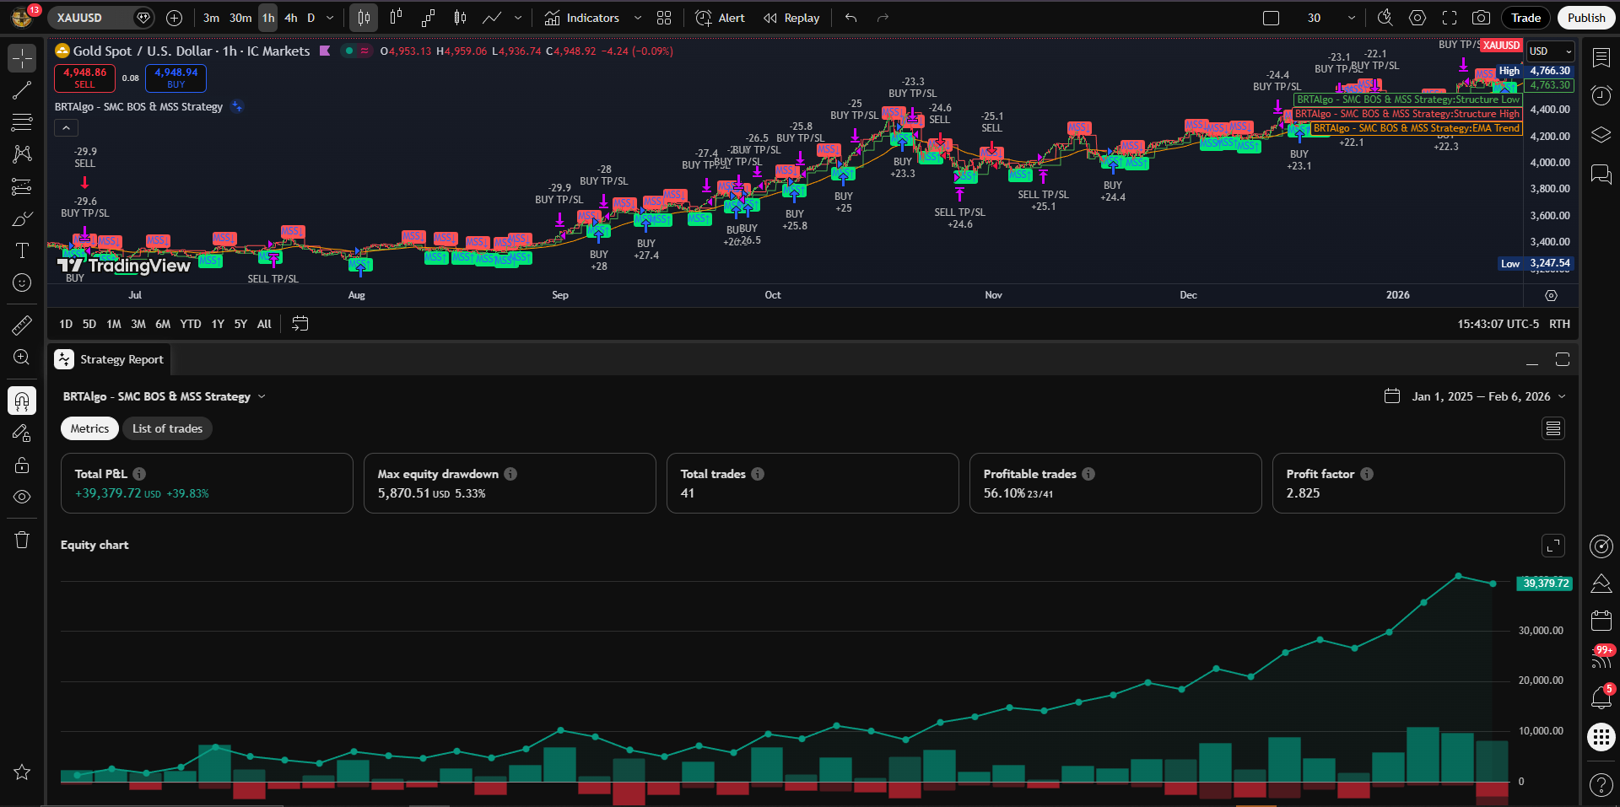Open the USD currency dropdown

(x=1551, y=51)
